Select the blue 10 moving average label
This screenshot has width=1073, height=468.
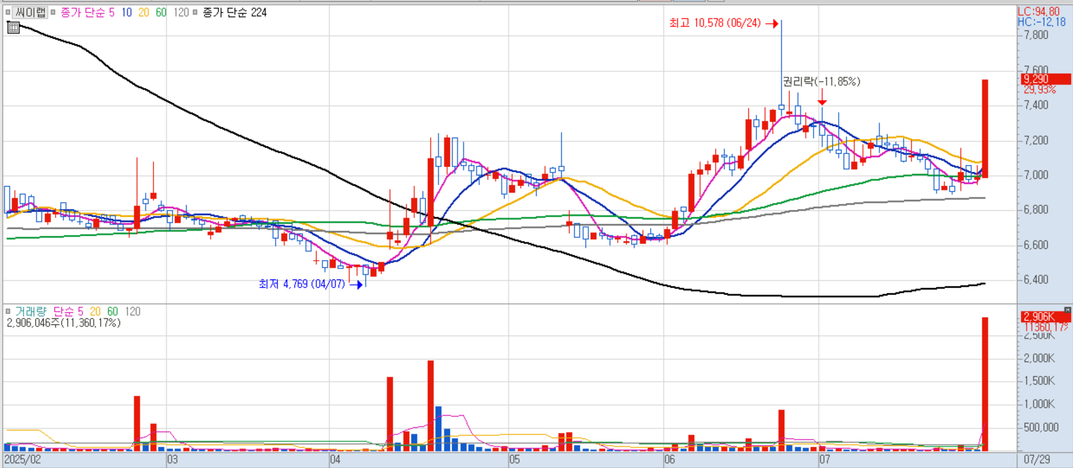click(126, 12)
